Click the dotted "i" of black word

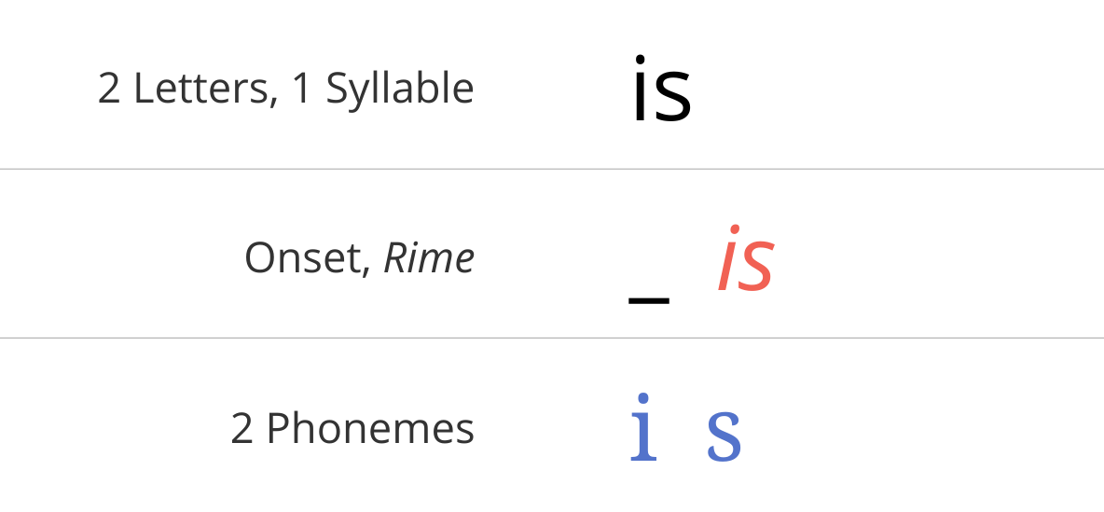pyautogui.click(x=639, y=88)
